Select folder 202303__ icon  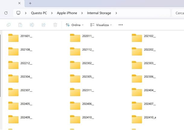pyautogui.click(x=137, y=65)
